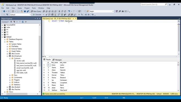The image size is (181, 102).
Task: Click the Toolbox icon beside the wrench
Action: coord(123,11)
